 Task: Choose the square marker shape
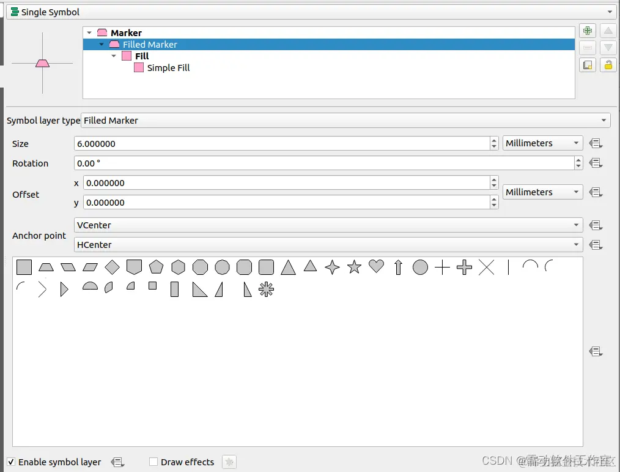click(24, 268)
